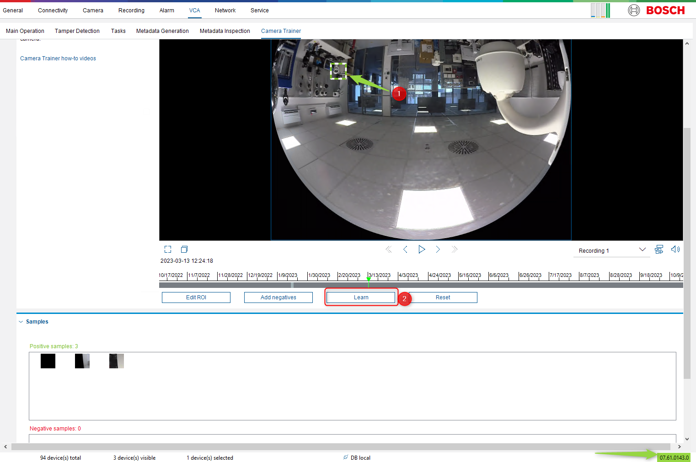Click the Add negatives button
The image size is (696, 462).
click(278, 297)
